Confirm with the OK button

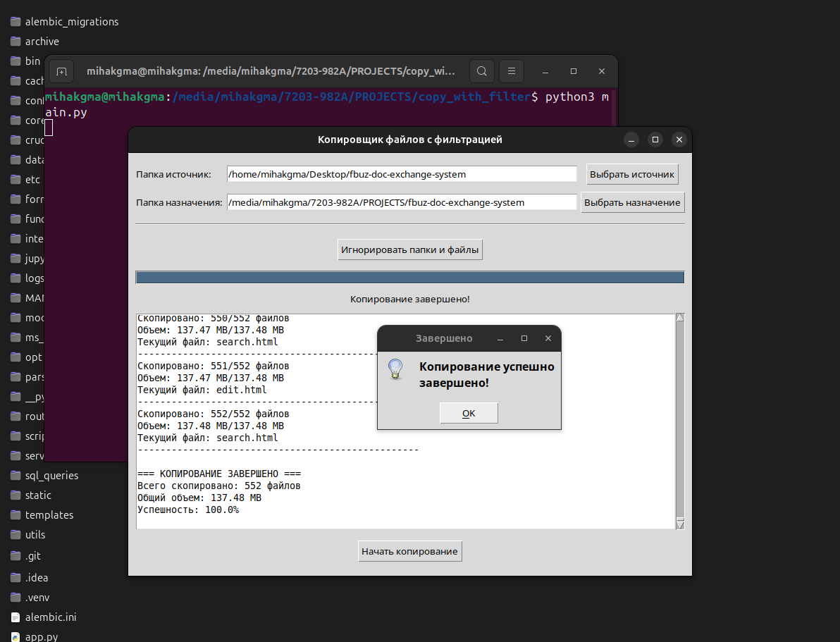pyautogui.click(x=469, y=413)
